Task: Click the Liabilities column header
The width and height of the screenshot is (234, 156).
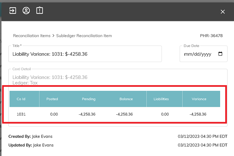Action: pyautogui.click(x=161, y=99)
